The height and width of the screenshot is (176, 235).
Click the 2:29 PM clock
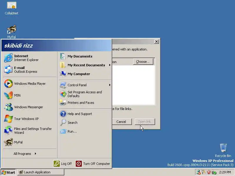coord(225,172)
